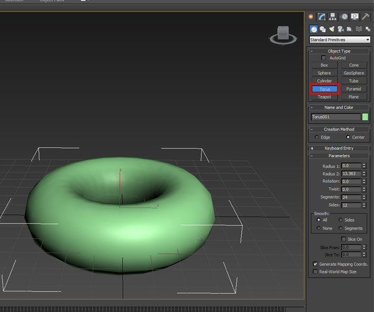Click the Segments value field
This screenshot has height=312, width=374.
351,197
